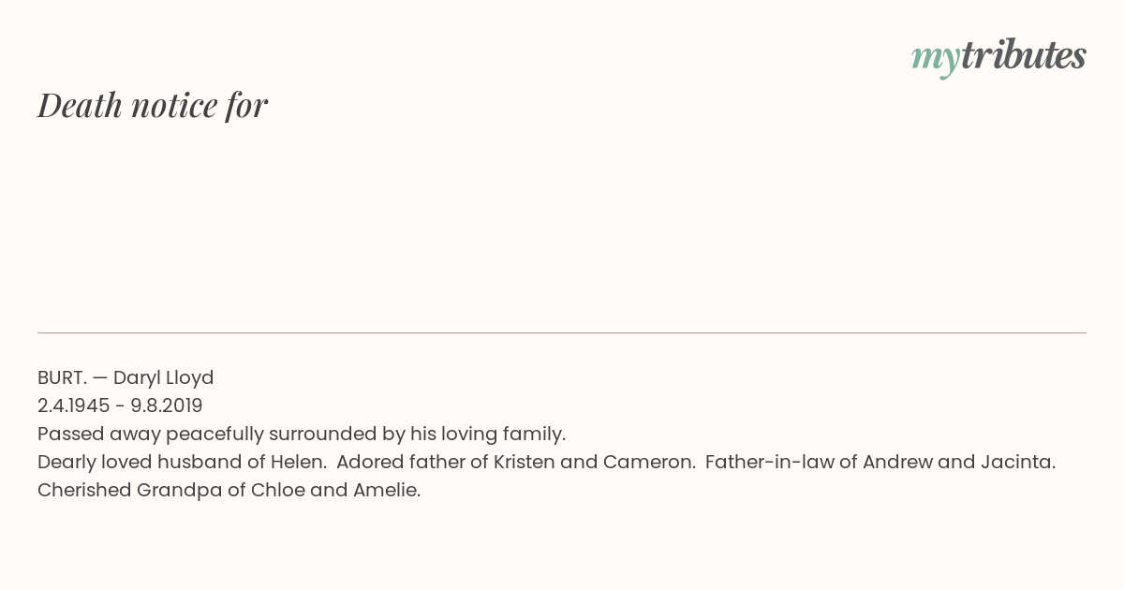Click the birth date 2.4.1945

click(74, 406)
